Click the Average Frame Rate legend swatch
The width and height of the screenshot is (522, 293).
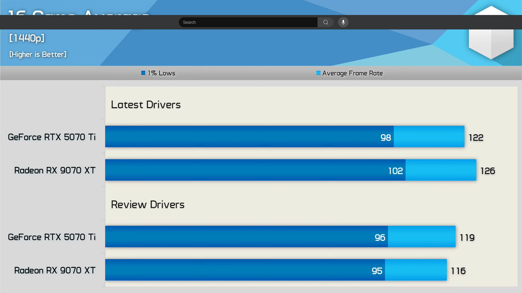point(318,73)
